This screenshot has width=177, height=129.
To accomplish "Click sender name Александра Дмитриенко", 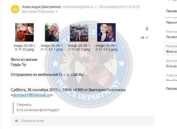I will pyautogui.click(x=41, y=7).
